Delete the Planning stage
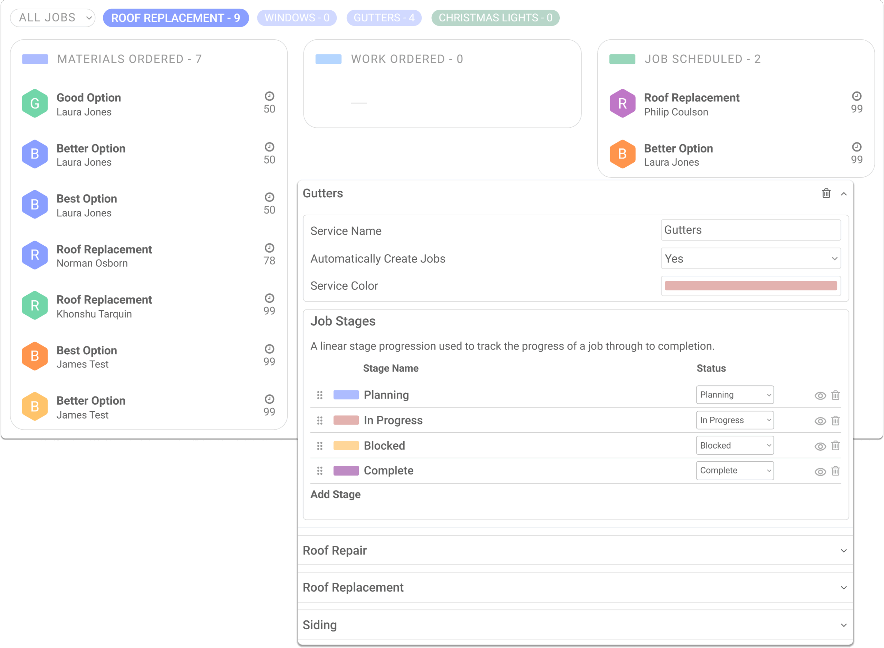 836,395
